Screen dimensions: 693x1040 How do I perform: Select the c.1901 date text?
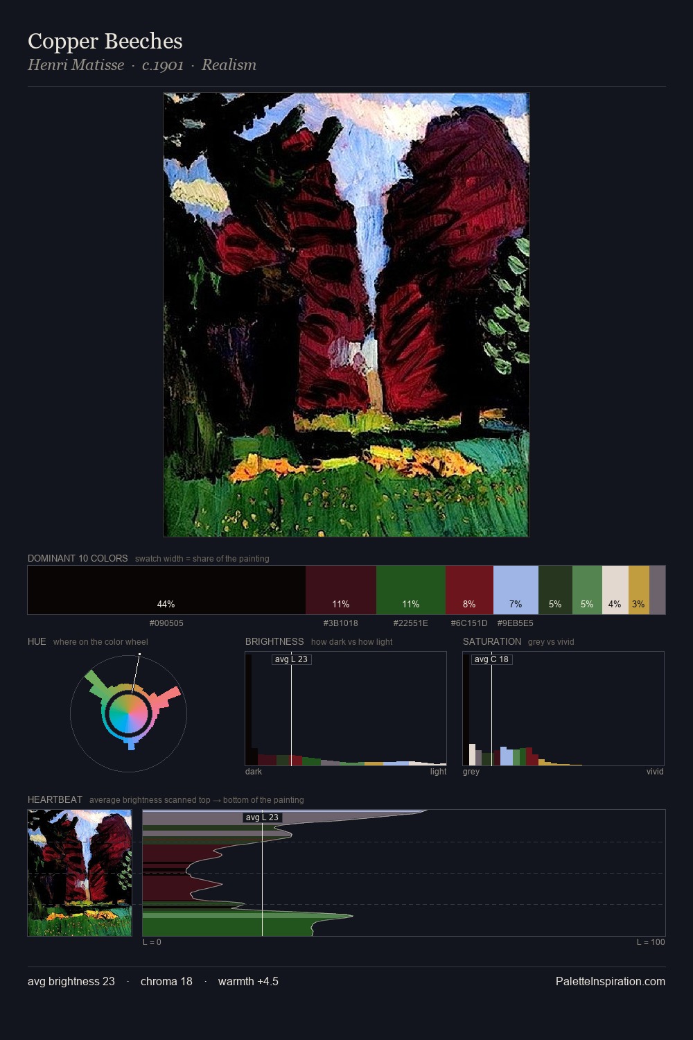(163, 65)
